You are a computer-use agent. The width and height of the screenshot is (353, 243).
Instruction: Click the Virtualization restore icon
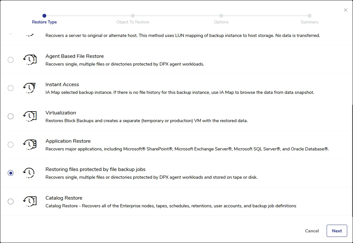(30, 116)
